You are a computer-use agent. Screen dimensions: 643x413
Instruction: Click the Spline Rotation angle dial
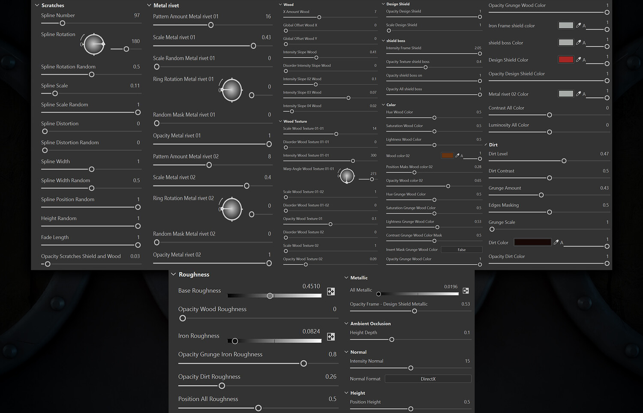(x=94, y=44)
